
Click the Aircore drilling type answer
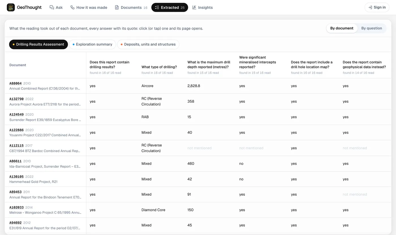pyautogui.click(x=147, y=86)
